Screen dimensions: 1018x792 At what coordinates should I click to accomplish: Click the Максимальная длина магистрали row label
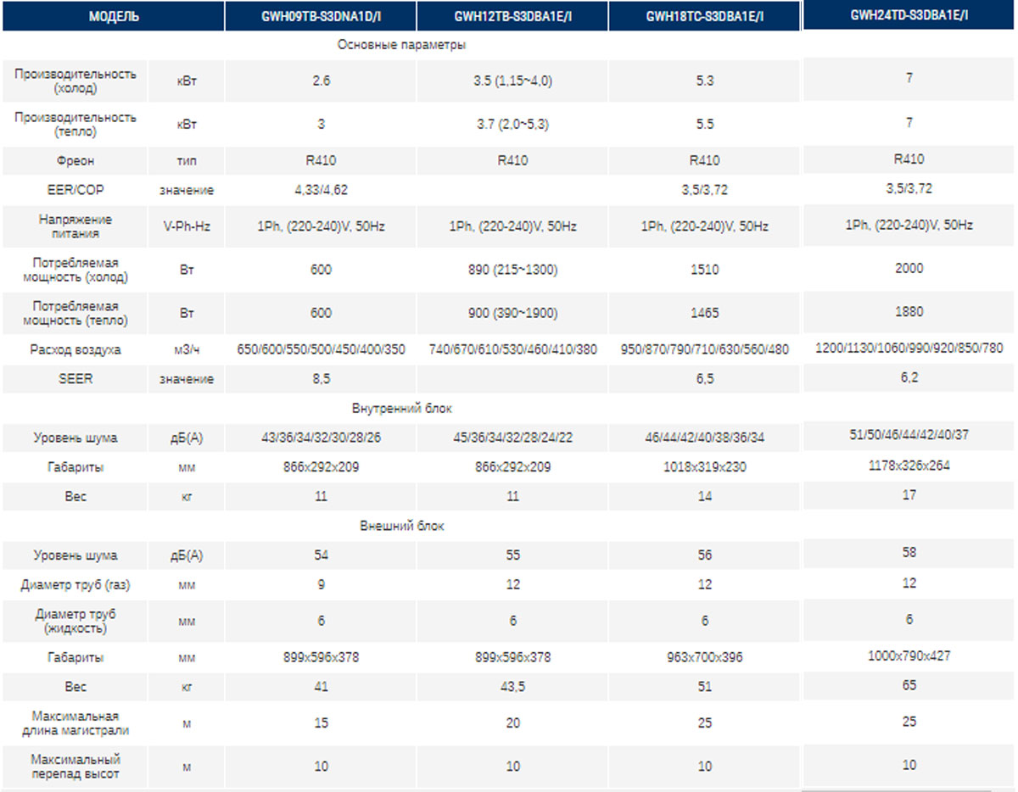75,723
